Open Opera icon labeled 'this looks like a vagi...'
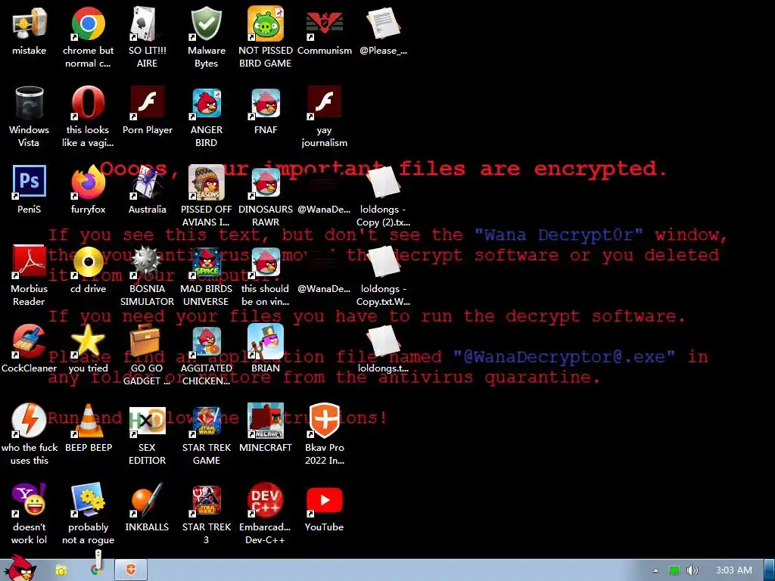 [x=88, y=104]
